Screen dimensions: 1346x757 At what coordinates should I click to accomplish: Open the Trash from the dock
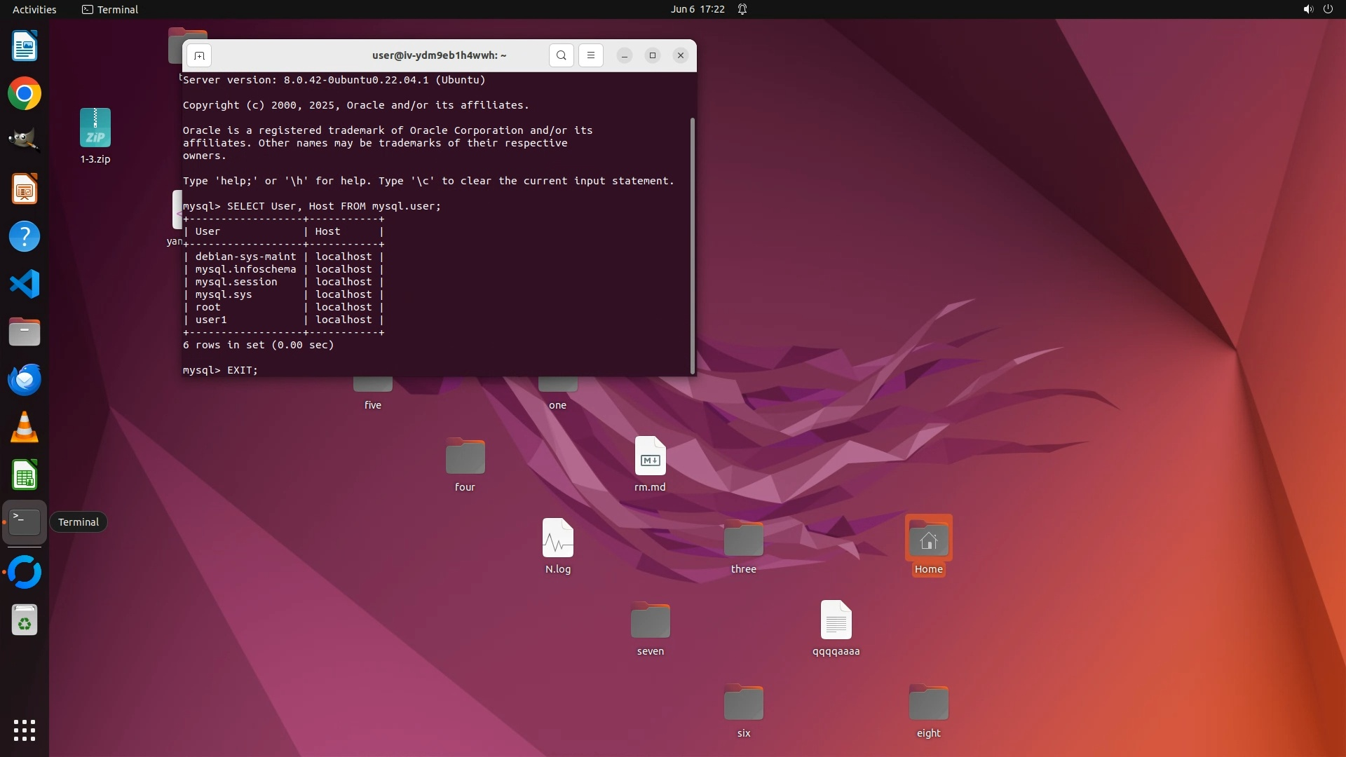tap(25, 621)
